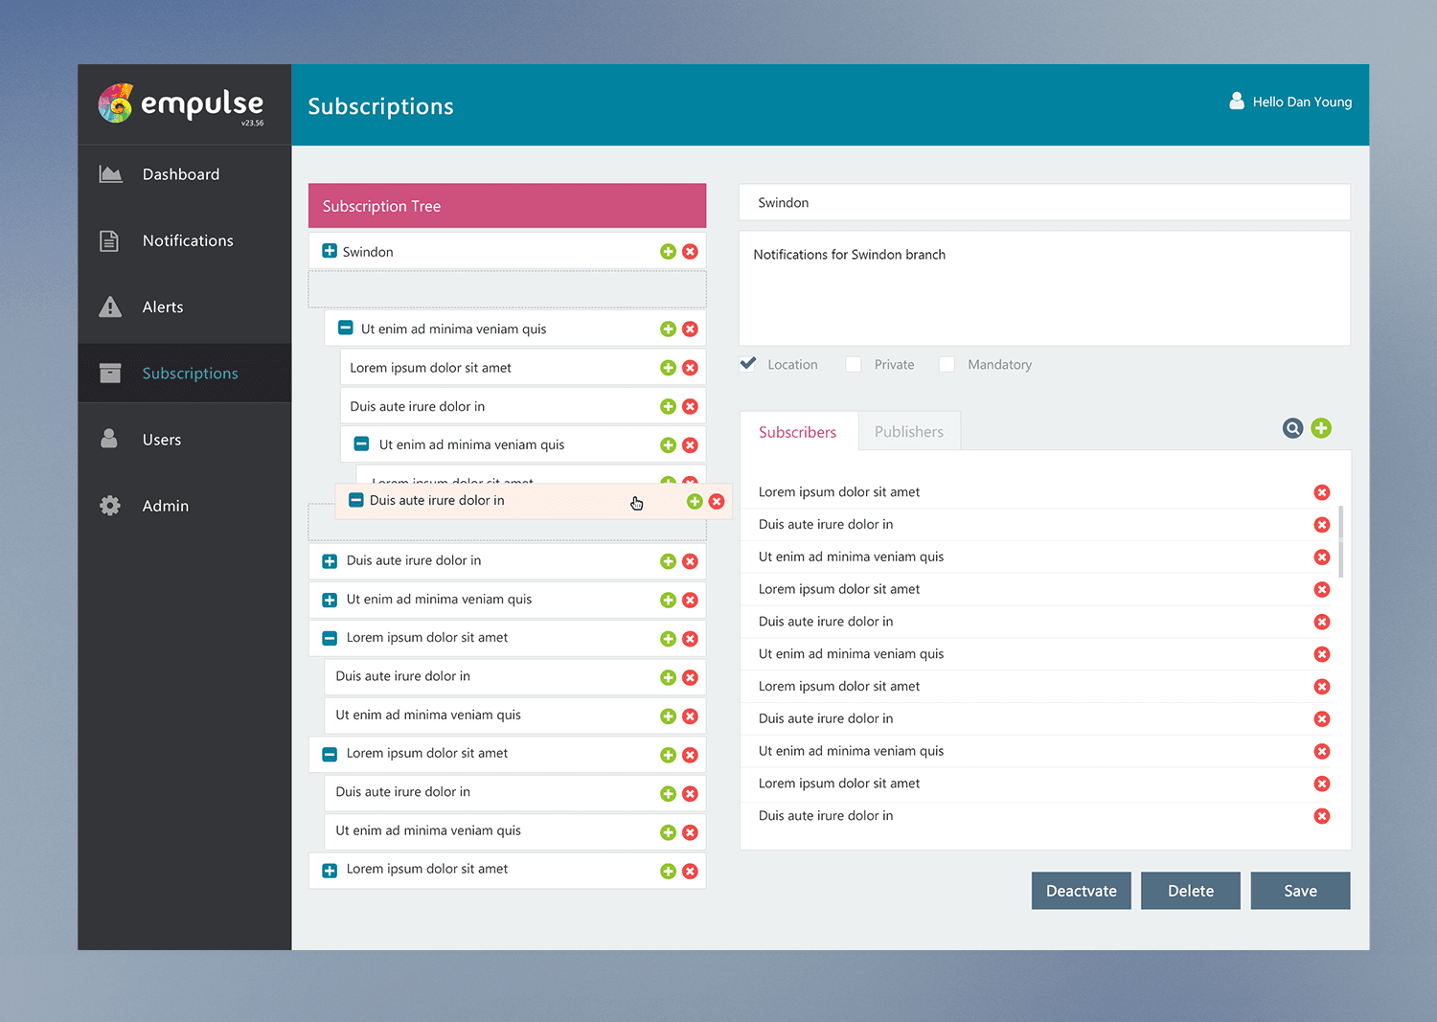Open Alerts via the warning triangle icon
This screenshot has height=1022, width=1437.
pos(110,307)
